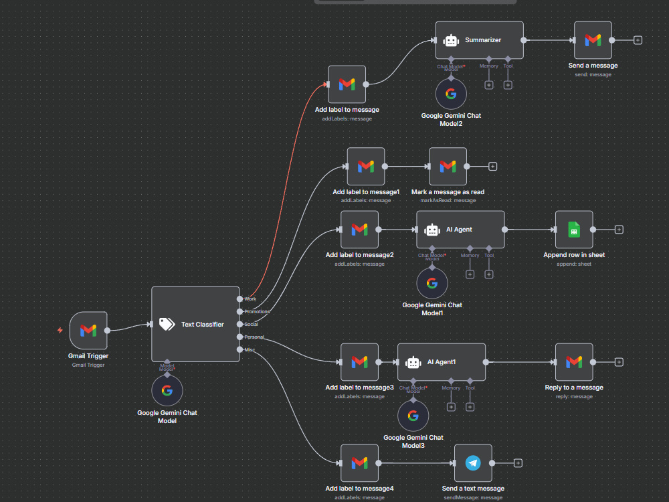
Task: Open Add label to message4 node
Action: pyautogui.click(x=360, y=463)
